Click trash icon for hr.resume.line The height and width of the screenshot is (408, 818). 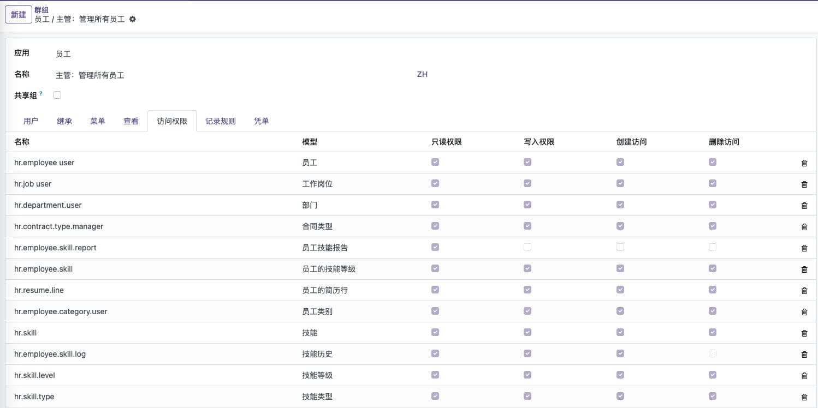pyautogui.click(x=804, y=291)
